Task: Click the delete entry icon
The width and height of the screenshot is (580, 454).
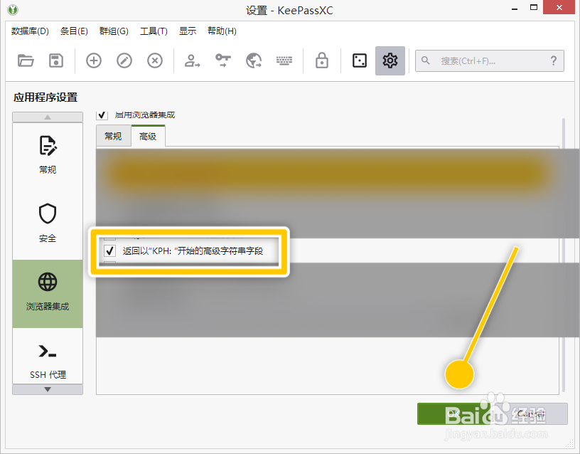Action: coord(154,60)
